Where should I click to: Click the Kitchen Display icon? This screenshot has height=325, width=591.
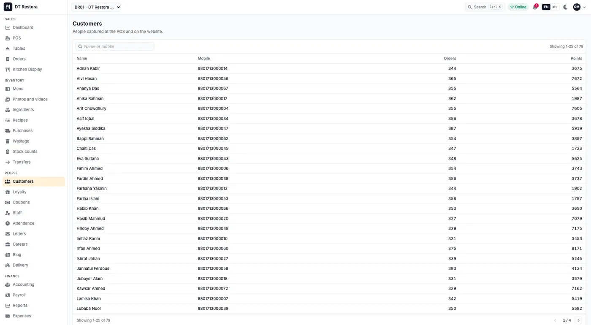point(8,69)
